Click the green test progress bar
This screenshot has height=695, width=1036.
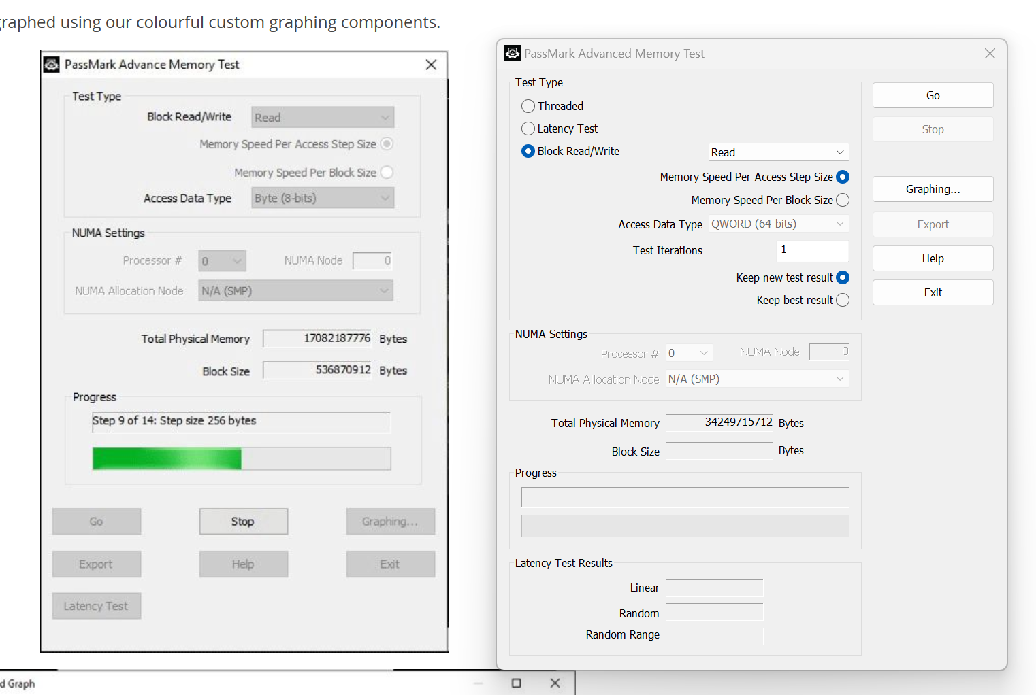click(x=242, y=458)
